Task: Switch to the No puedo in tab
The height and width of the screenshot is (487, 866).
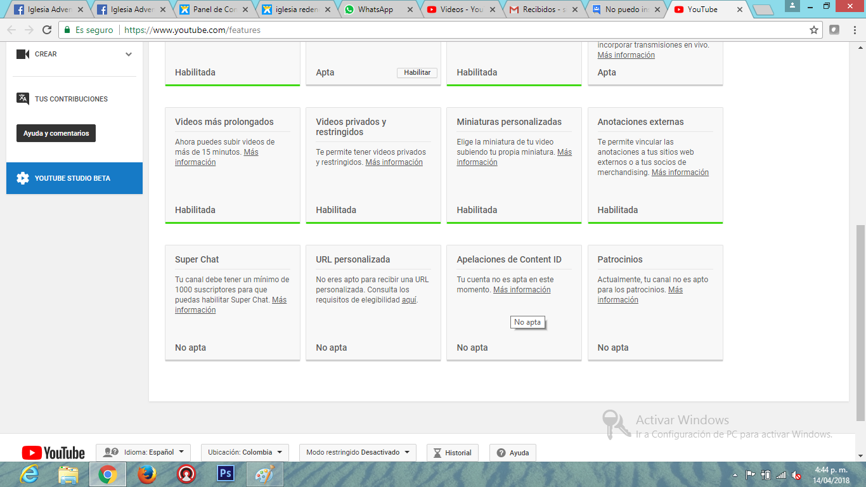Action: [x=626, y=10]
